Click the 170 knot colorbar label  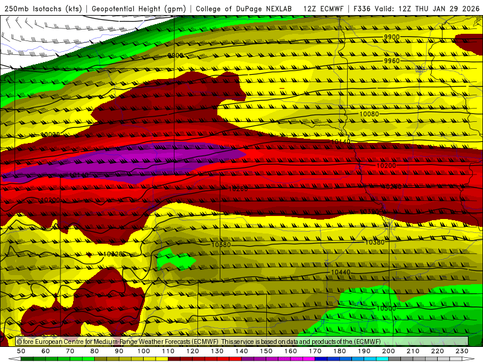click(x=315, y=351)
